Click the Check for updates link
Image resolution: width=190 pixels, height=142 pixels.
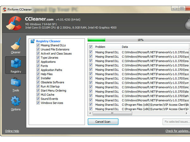pyautogui.click(x=177, y=131)
